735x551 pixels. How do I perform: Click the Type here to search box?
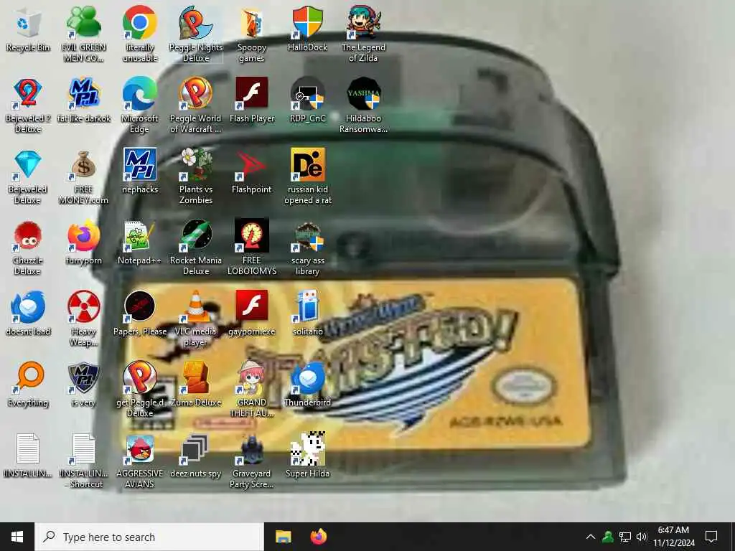(149, 537)
